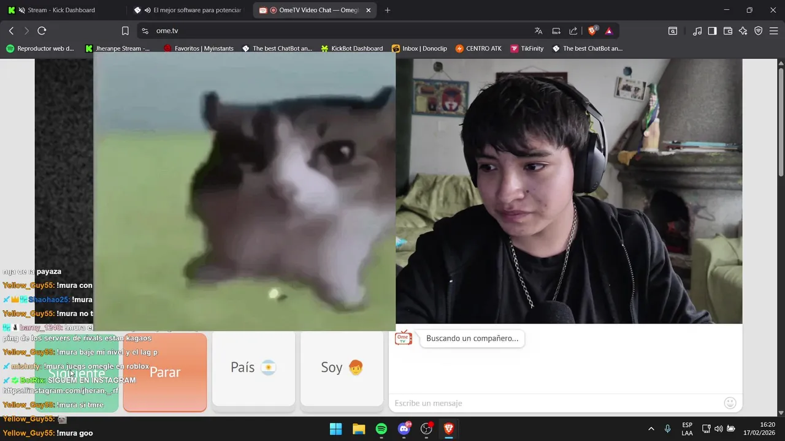Open Brave VPN shield icon
Image resolution: width=785 pixels, height=441 pixels.
759,31
